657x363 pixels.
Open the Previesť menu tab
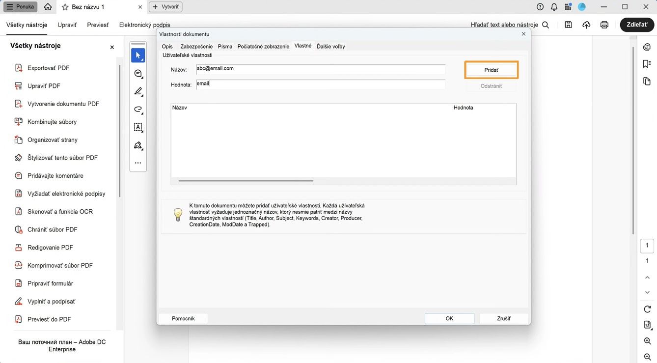(x=98, y=25)
